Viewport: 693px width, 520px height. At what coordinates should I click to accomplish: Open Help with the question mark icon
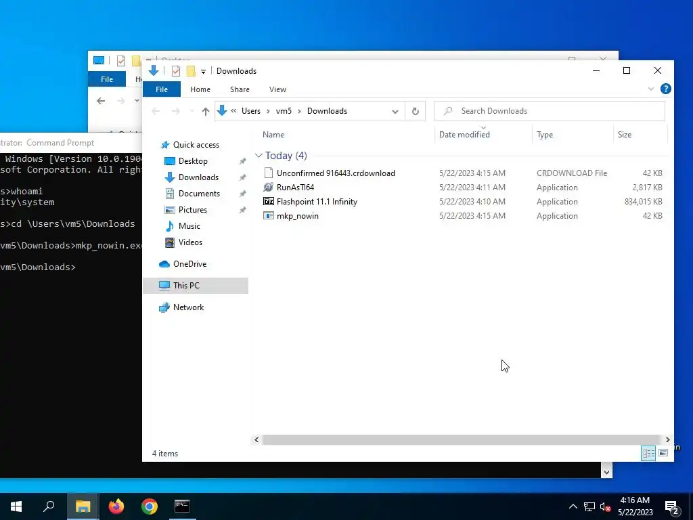[x=666, y=89]
